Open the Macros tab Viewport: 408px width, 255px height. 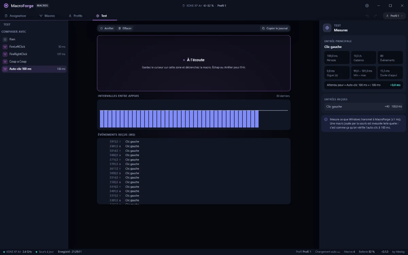click(47, 16)
